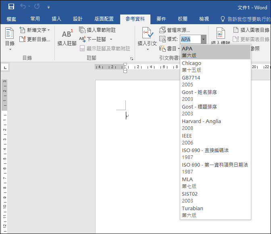Image resolution: width=271 pixels, height=234 pixels.
Task: Click the Save disk icon
Action: tap(11, 7)
